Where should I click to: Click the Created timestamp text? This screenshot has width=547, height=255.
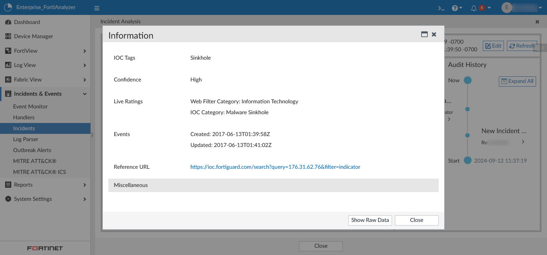(x=230, y=134)
